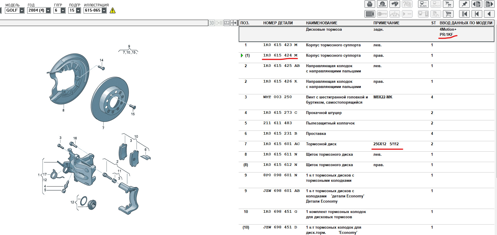Image resolution: width=497 pixels, height=235 pixels.
Task: Click the printer icon to print
Action: coord(369,4)
